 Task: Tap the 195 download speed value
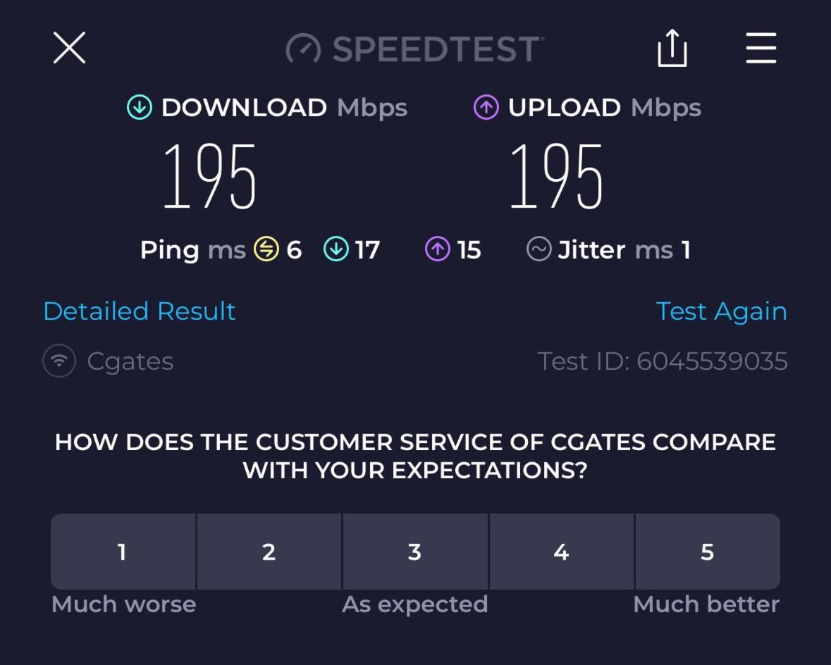(x=210, y=176)
